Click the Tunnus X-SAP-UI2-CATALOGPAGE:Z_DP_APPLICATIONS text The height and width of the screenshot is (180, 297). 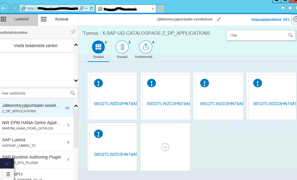(x=147, y=33)
